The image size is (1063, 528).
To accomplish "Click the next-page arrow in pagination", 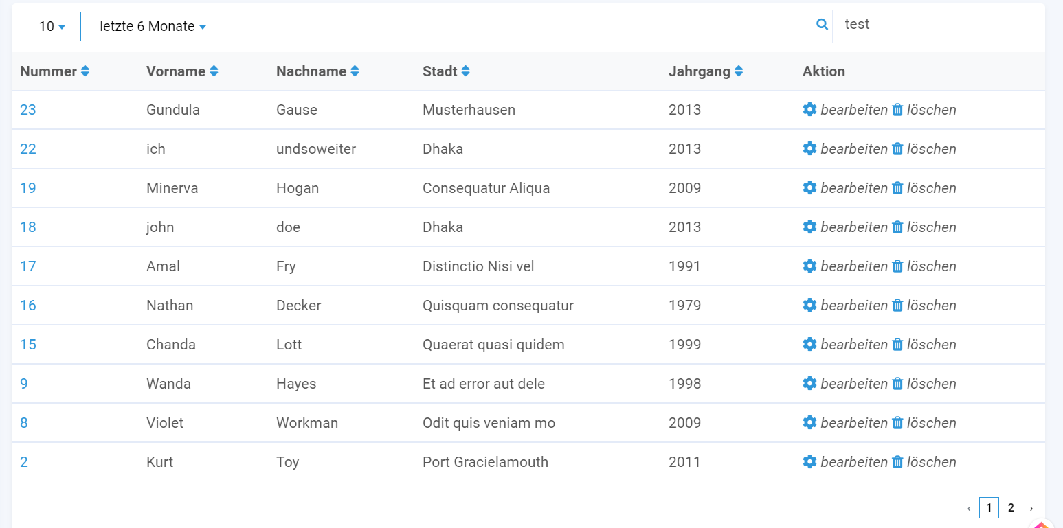I will pos(1031,507).
